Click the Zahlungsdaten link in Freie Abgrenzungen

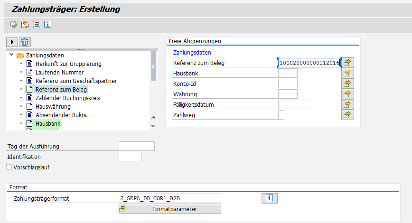pyautogui.click(x=192, y=53)
